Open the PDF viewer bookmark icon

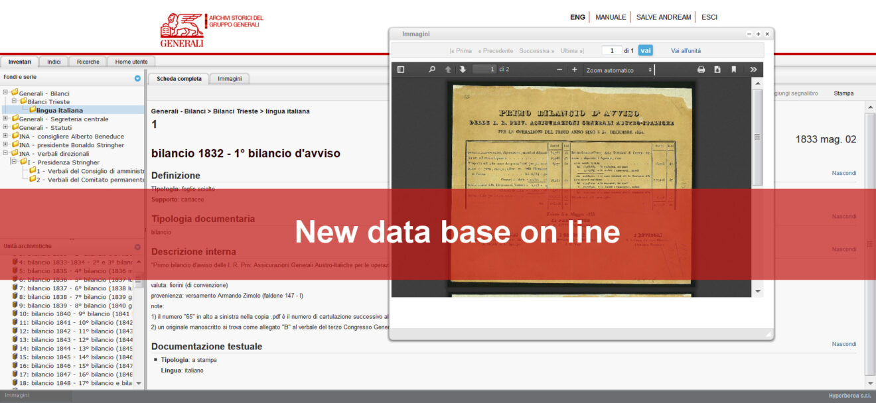(734, 70)
